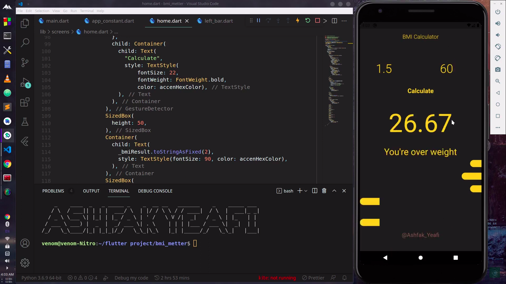Click Debug my code in status bar
506x284 pixels.
coord(131,278)
